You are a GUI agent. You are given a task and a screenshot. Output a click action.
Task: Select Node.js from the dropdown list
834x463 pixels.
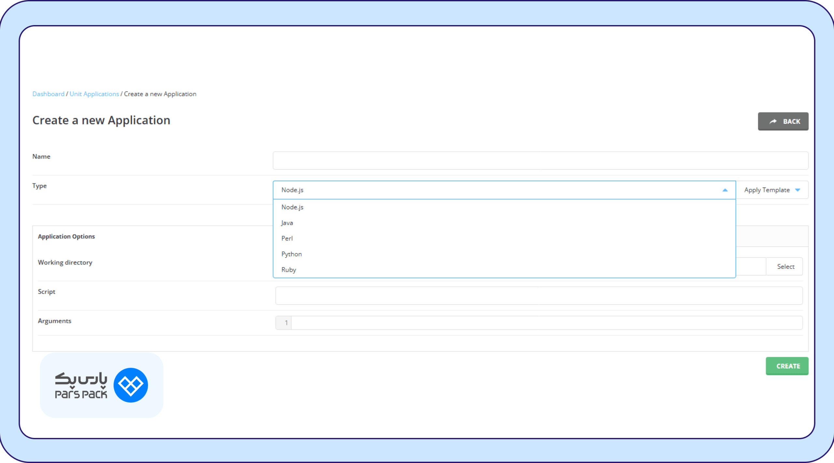[292, 207]
